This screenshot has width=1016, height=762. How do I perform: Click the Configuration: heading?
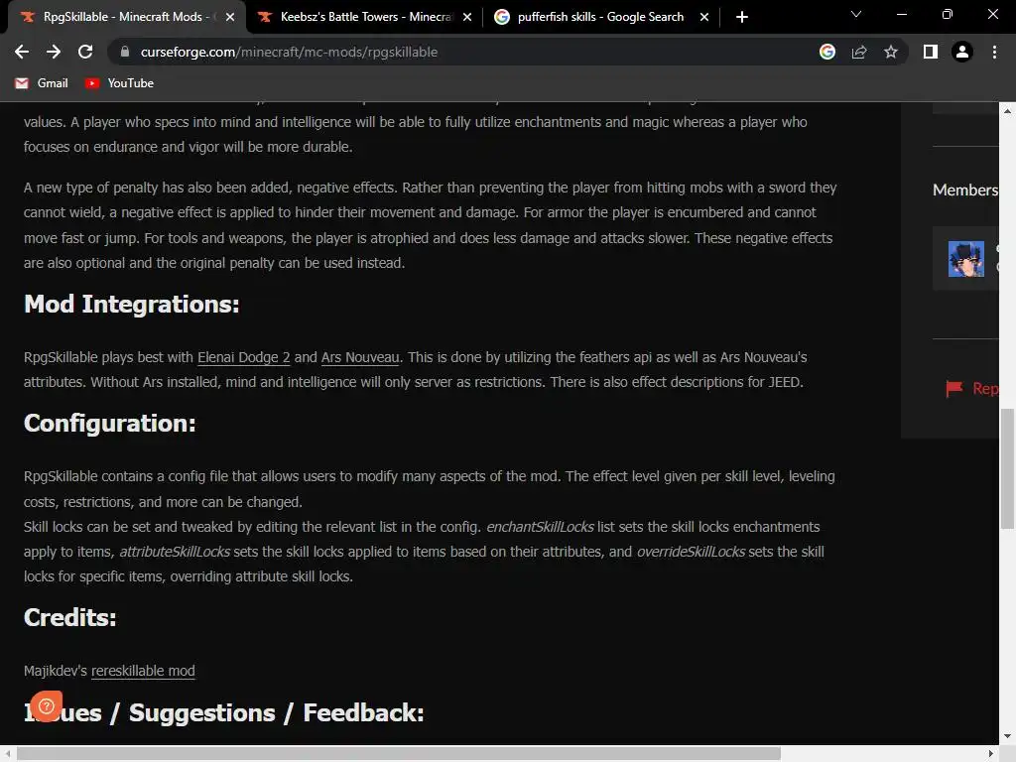click(x=109, y=423)
